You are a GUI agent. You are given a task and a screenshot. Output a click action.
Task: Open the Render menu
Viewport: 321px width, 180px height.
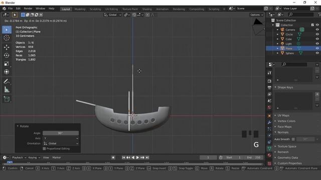pos(28,8)
